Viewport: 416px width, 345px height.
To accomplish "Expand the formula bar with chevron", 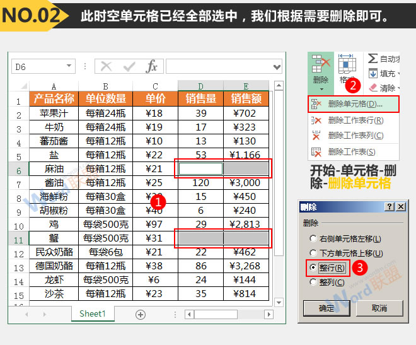I will coord(277,67).
